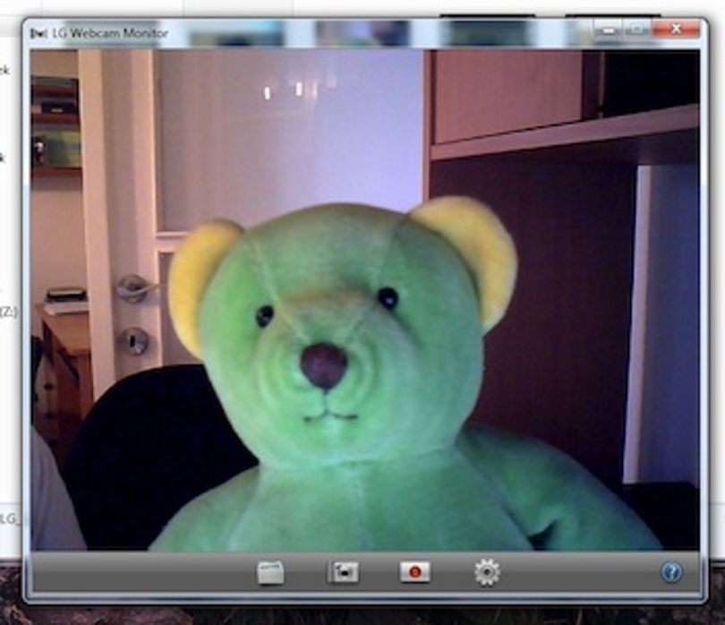
Task: Click the LG Webcam Monitor title bar app icon
Action: [x=38, y=33]
